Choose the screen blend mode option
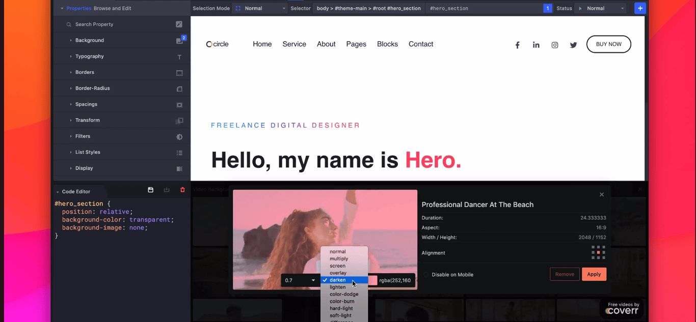 point(344,266)
